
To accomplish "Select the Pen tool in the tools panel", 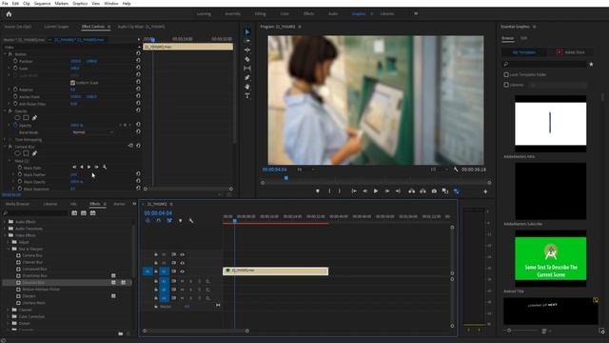I will click(247, 78).
